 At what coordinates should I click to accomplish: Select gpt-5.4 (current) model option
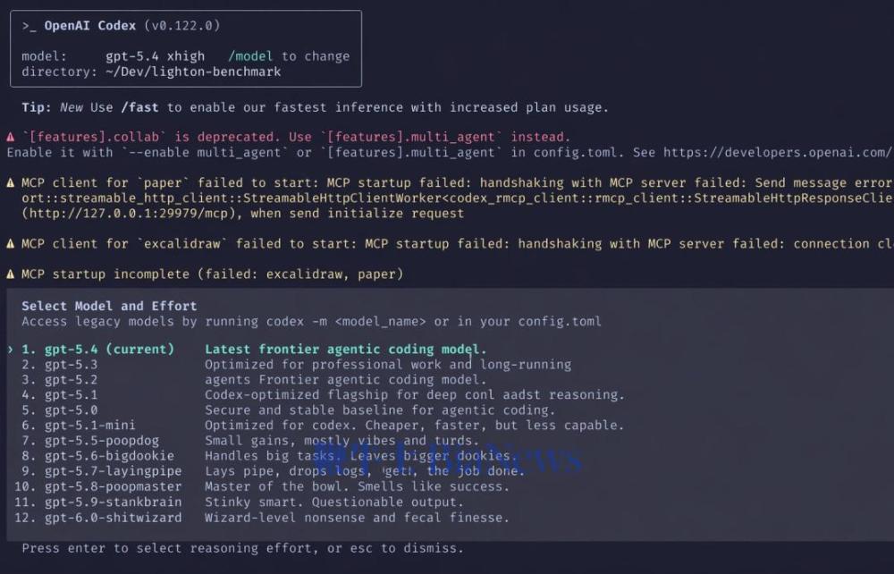(x=109, y=350)
